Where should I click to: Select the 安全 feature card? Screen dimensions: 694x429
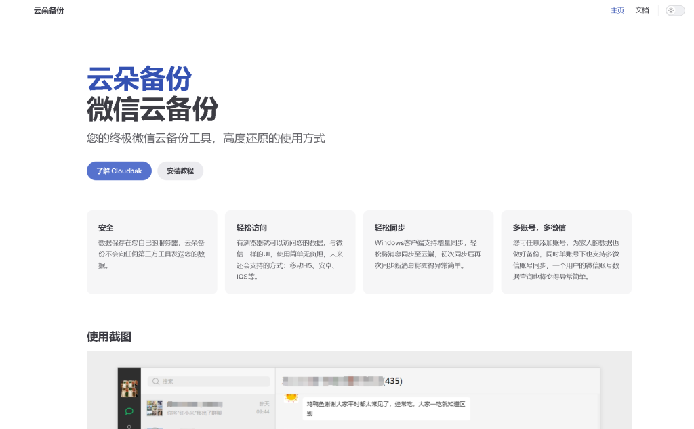coord(152,252)
